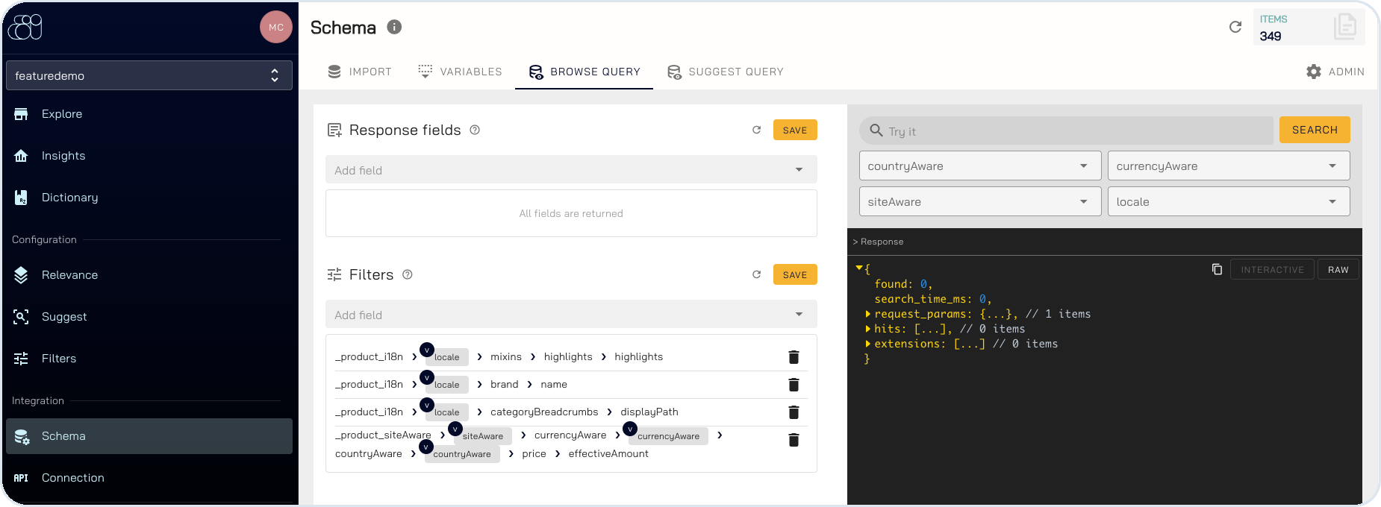Viewport: 1381px width, 507px height.
Task: Delete the brand name filter row
Action: coord(794,385)
